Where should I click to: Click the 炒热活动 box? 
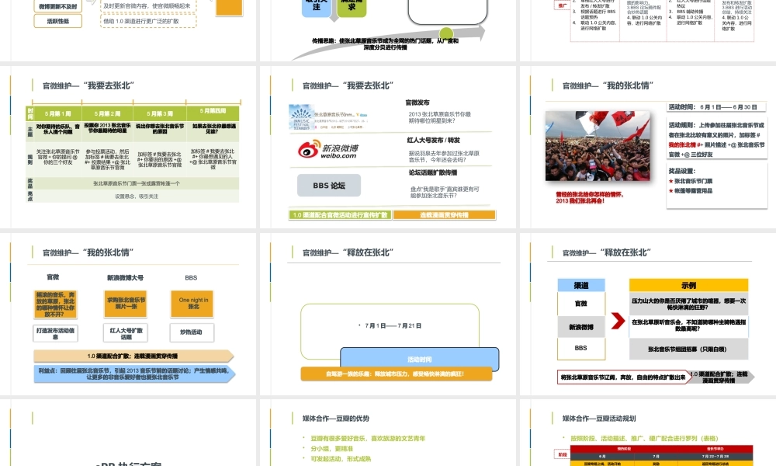192,332
